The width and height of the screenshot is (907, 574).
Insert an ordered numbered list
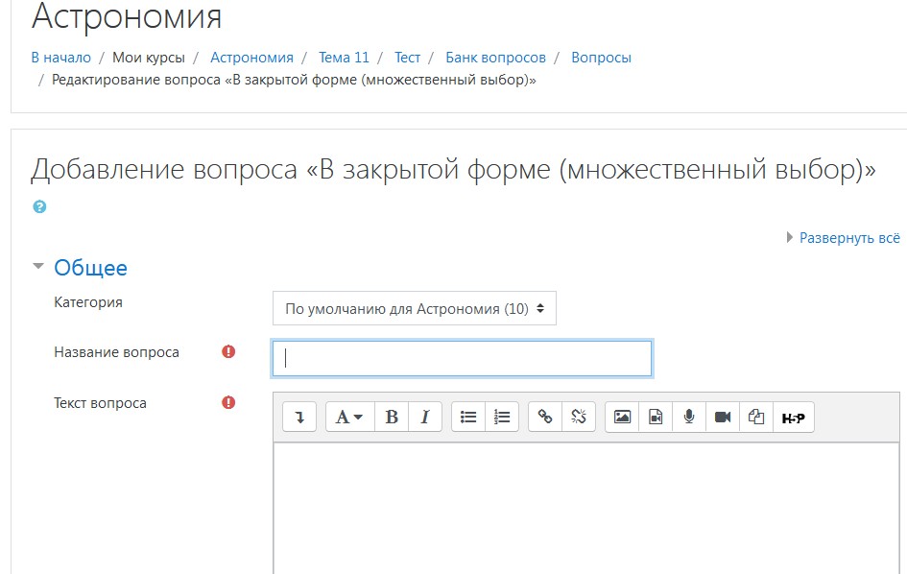pos(502,417)
